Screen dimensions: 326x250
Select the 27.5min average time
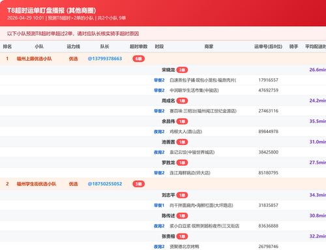click(318, 163)
